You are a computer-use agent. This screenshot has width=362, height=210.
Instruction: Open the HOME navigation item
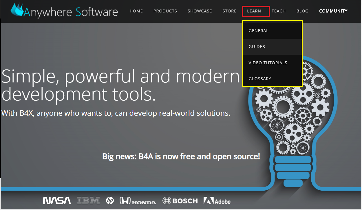(136, 11)
